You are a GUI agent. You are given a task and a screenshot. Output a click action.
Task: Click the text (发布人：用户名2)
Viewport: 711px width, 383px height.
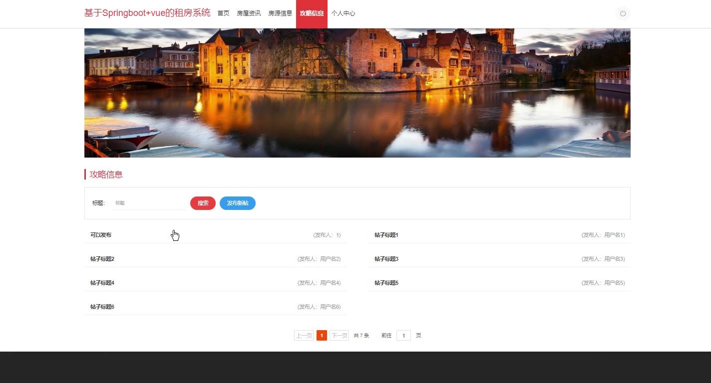[319, 259]
